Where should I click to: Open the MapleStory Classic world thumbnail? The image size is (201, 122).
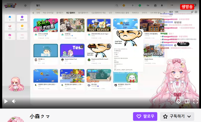click(72, 76)
